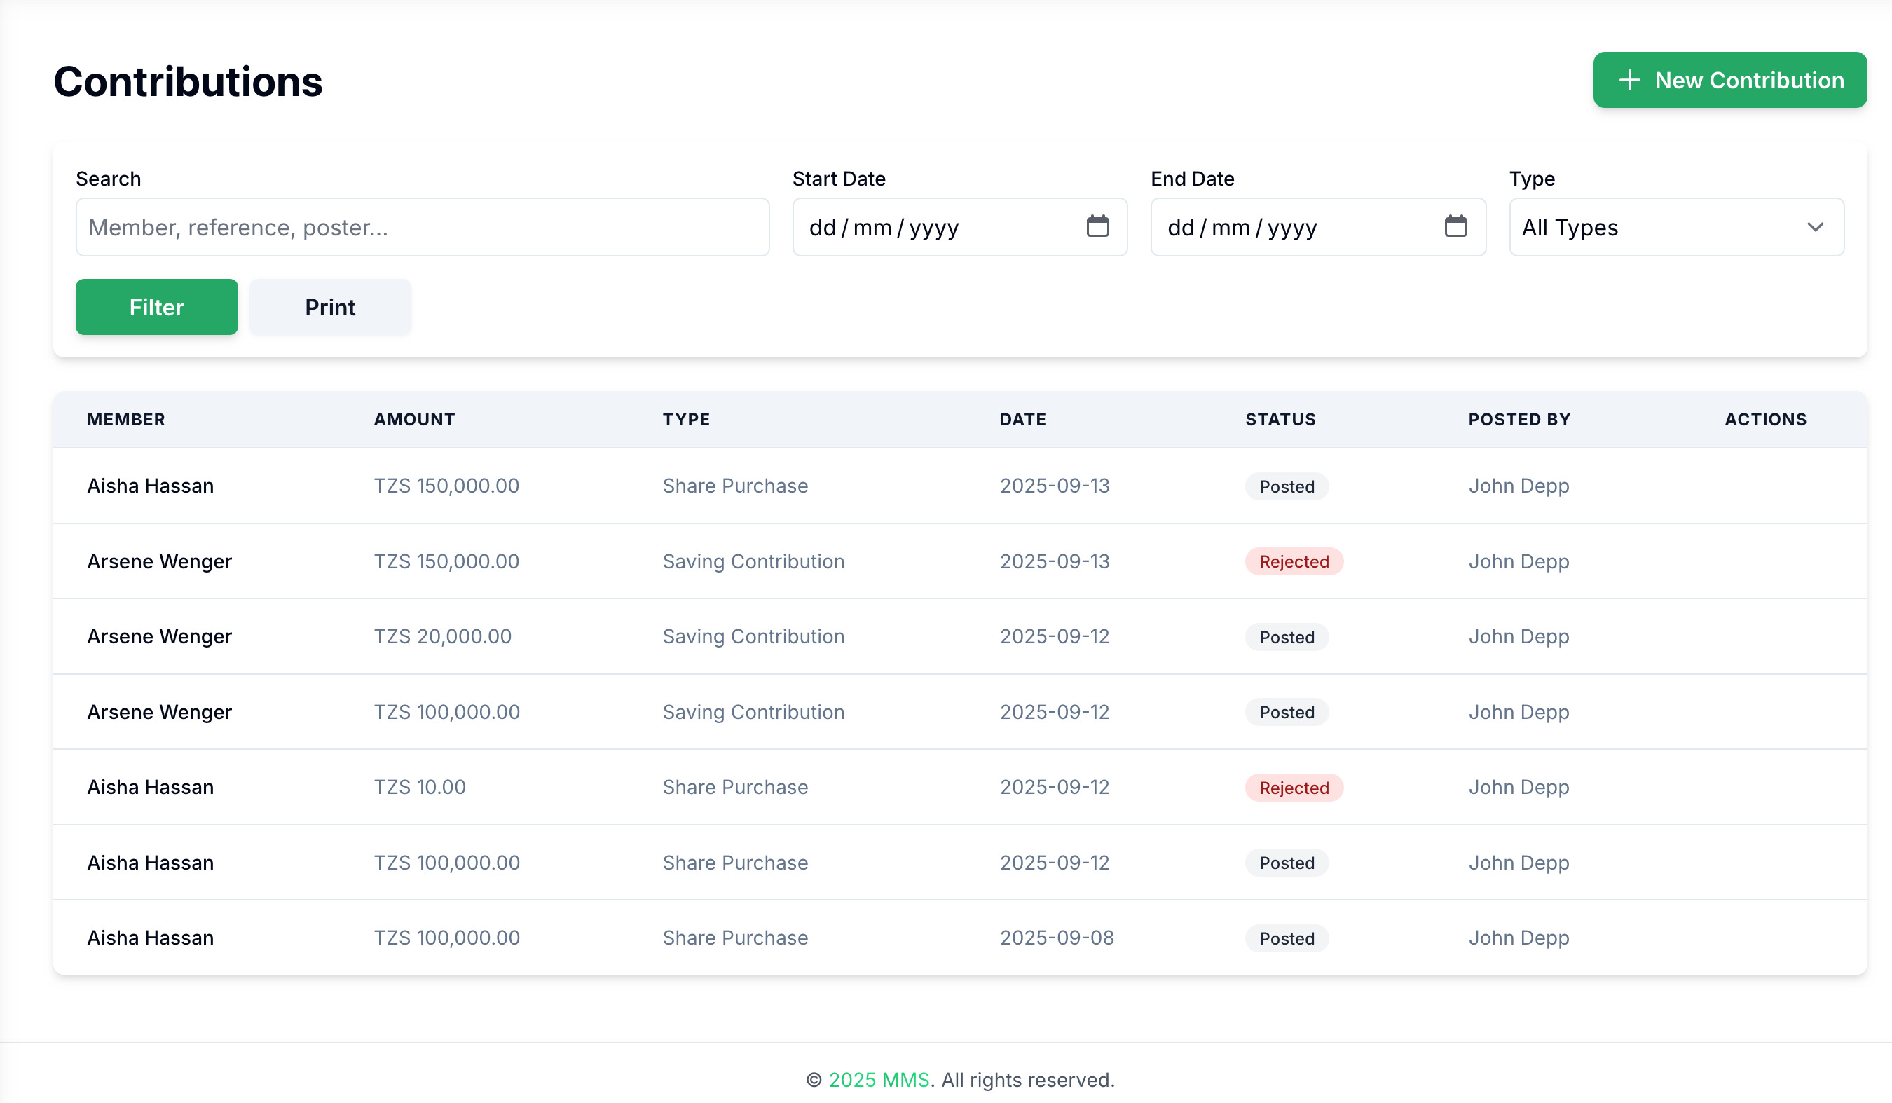Click the ACTIONS column header

click(1766, 419)
